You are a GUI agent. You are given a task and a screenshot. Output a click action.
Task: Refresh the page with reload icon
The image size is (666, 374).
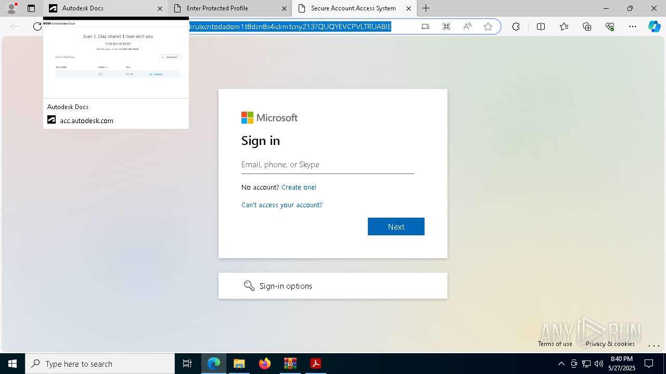coord(37,26)
